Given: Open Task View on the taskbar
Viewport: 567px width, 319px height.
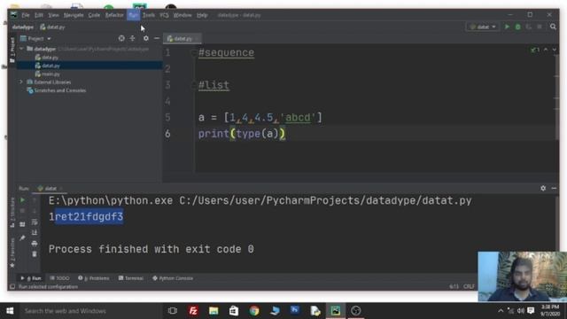Looking at the screenshot, I should tap(173, 311).
